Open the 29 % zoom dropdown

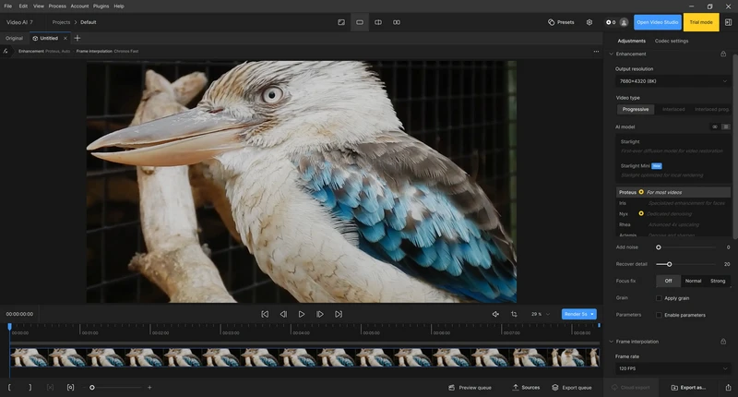click(x=541, y=314)
